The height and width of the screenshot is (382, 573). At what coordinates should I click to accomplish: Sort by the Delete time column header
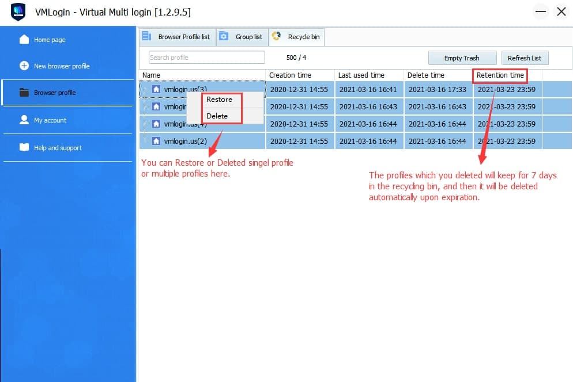pos(425,75)
